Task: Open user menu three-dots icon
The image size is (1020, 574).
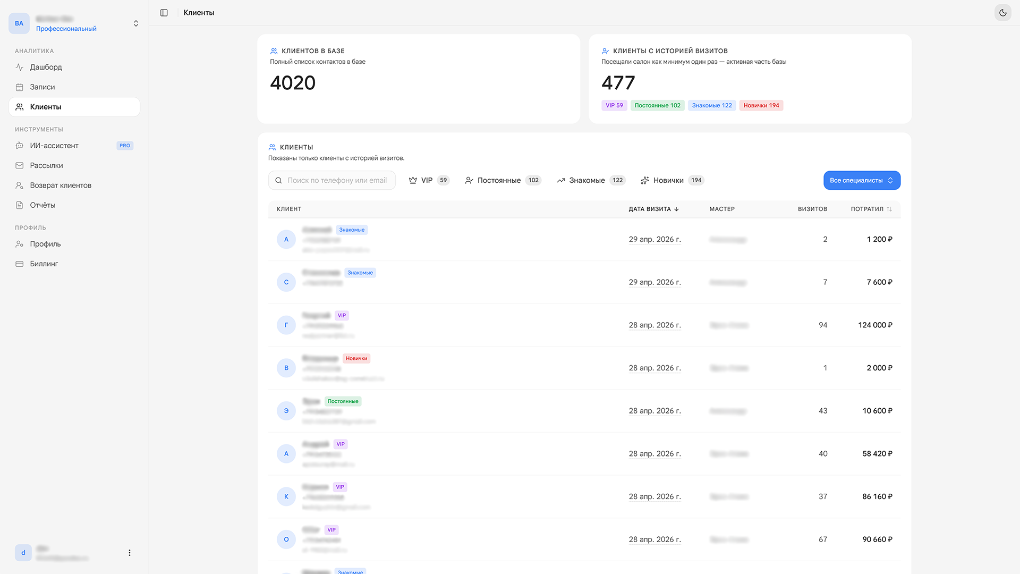Action: click(x=130, y=553)
